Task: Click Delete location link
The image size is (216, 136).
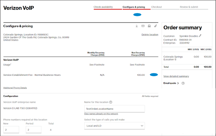Action: point(150,35)
